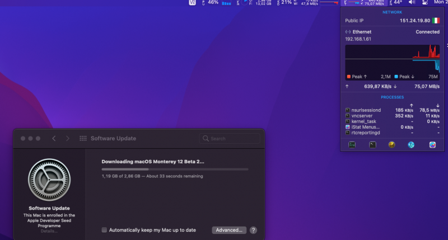Open iStat Menus app icon in footer
This screenshot has height=240, width=448.
pyautogui.click(x=432, y=145)
